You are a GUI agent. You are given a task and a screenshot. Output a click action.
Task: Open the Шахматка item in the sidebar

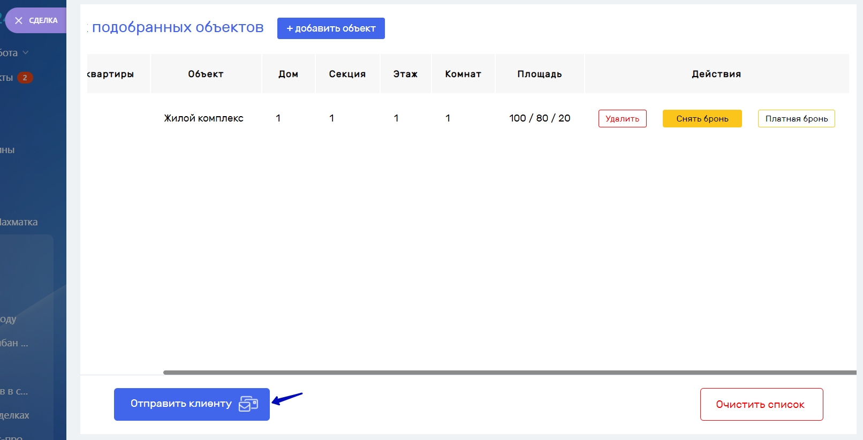coord(19,222)
